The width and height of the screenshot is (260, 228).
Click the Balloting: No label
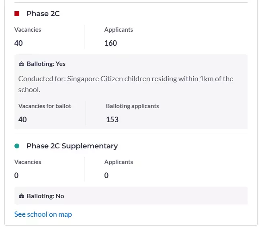45,196
